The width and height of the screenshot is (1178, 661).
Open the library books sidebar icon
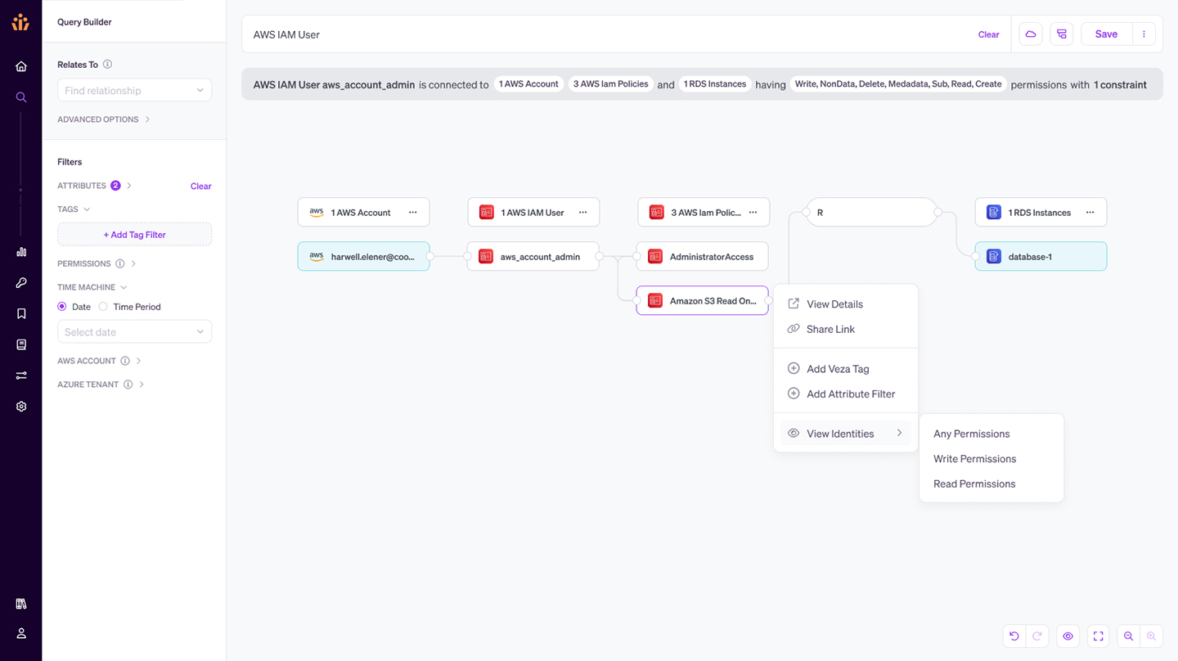pyautogui.click(x=21, y=604)
